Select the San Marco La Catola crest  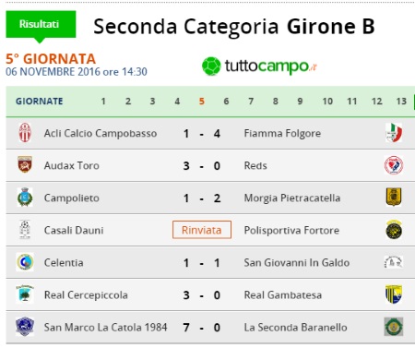(x=25, y=327)
